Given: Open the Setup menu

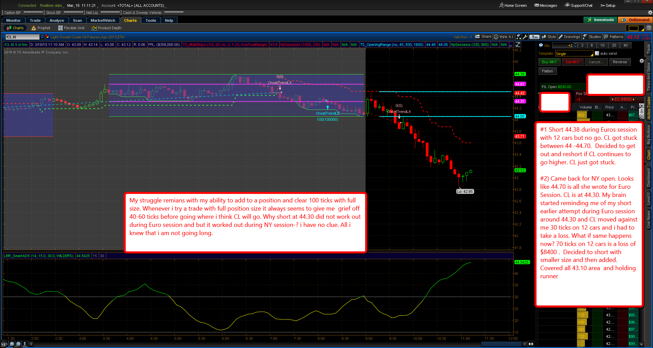Looking at the screenshot, I should coord(608,5).
